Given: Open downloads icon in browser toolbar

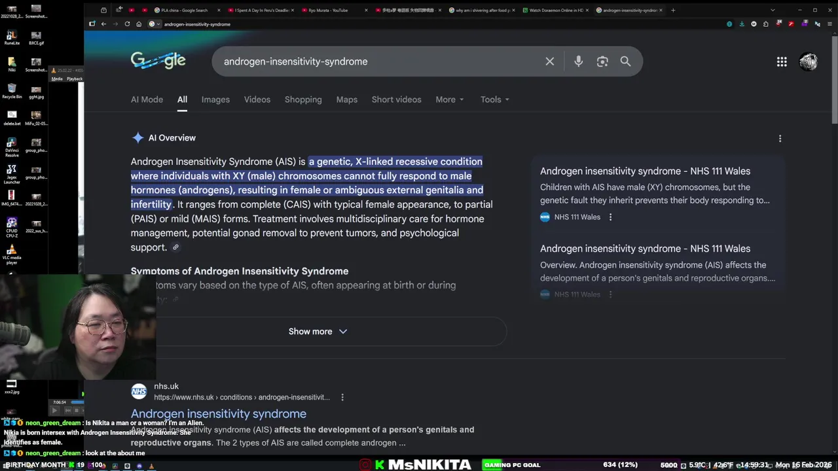Looking at the screenshot, I should (741, 24).
